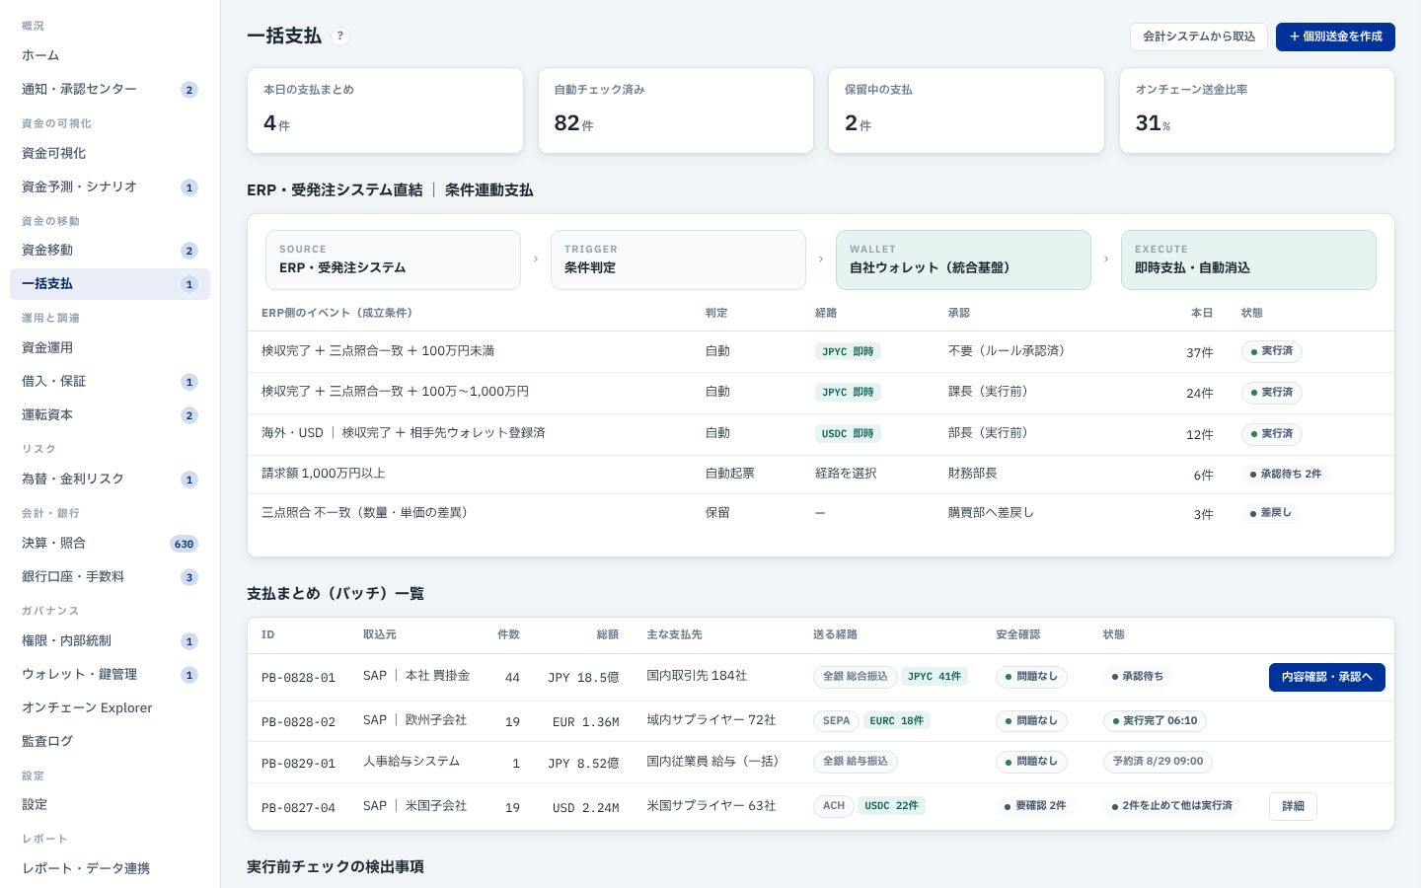Image resolution: width=1421 pixels, height=888 pixels.
Task: Open レポート・データ連携 in the sidebar
Action: point(110,868)
